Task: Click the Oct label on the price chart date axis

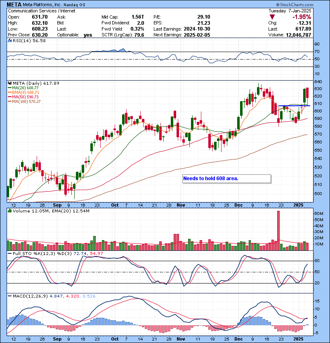Action: click(115, 205)
